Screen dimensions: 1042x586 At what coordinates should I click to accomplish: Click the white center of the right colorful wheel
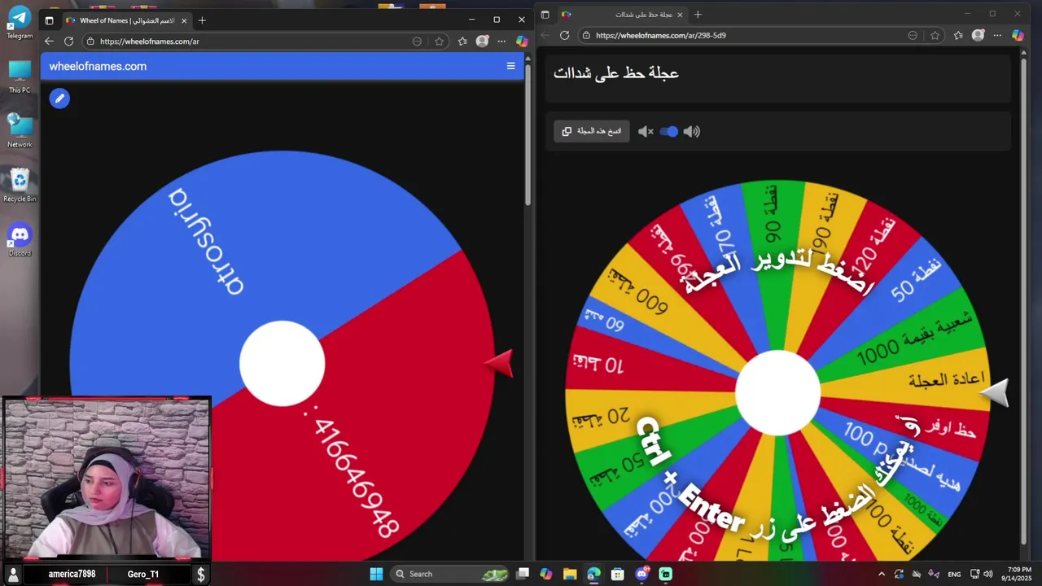pyautogui.click(x=777, y=393)
